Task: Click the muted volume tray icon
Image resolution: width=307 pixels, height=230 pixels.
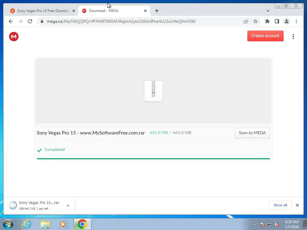Action: coord(277,224)
